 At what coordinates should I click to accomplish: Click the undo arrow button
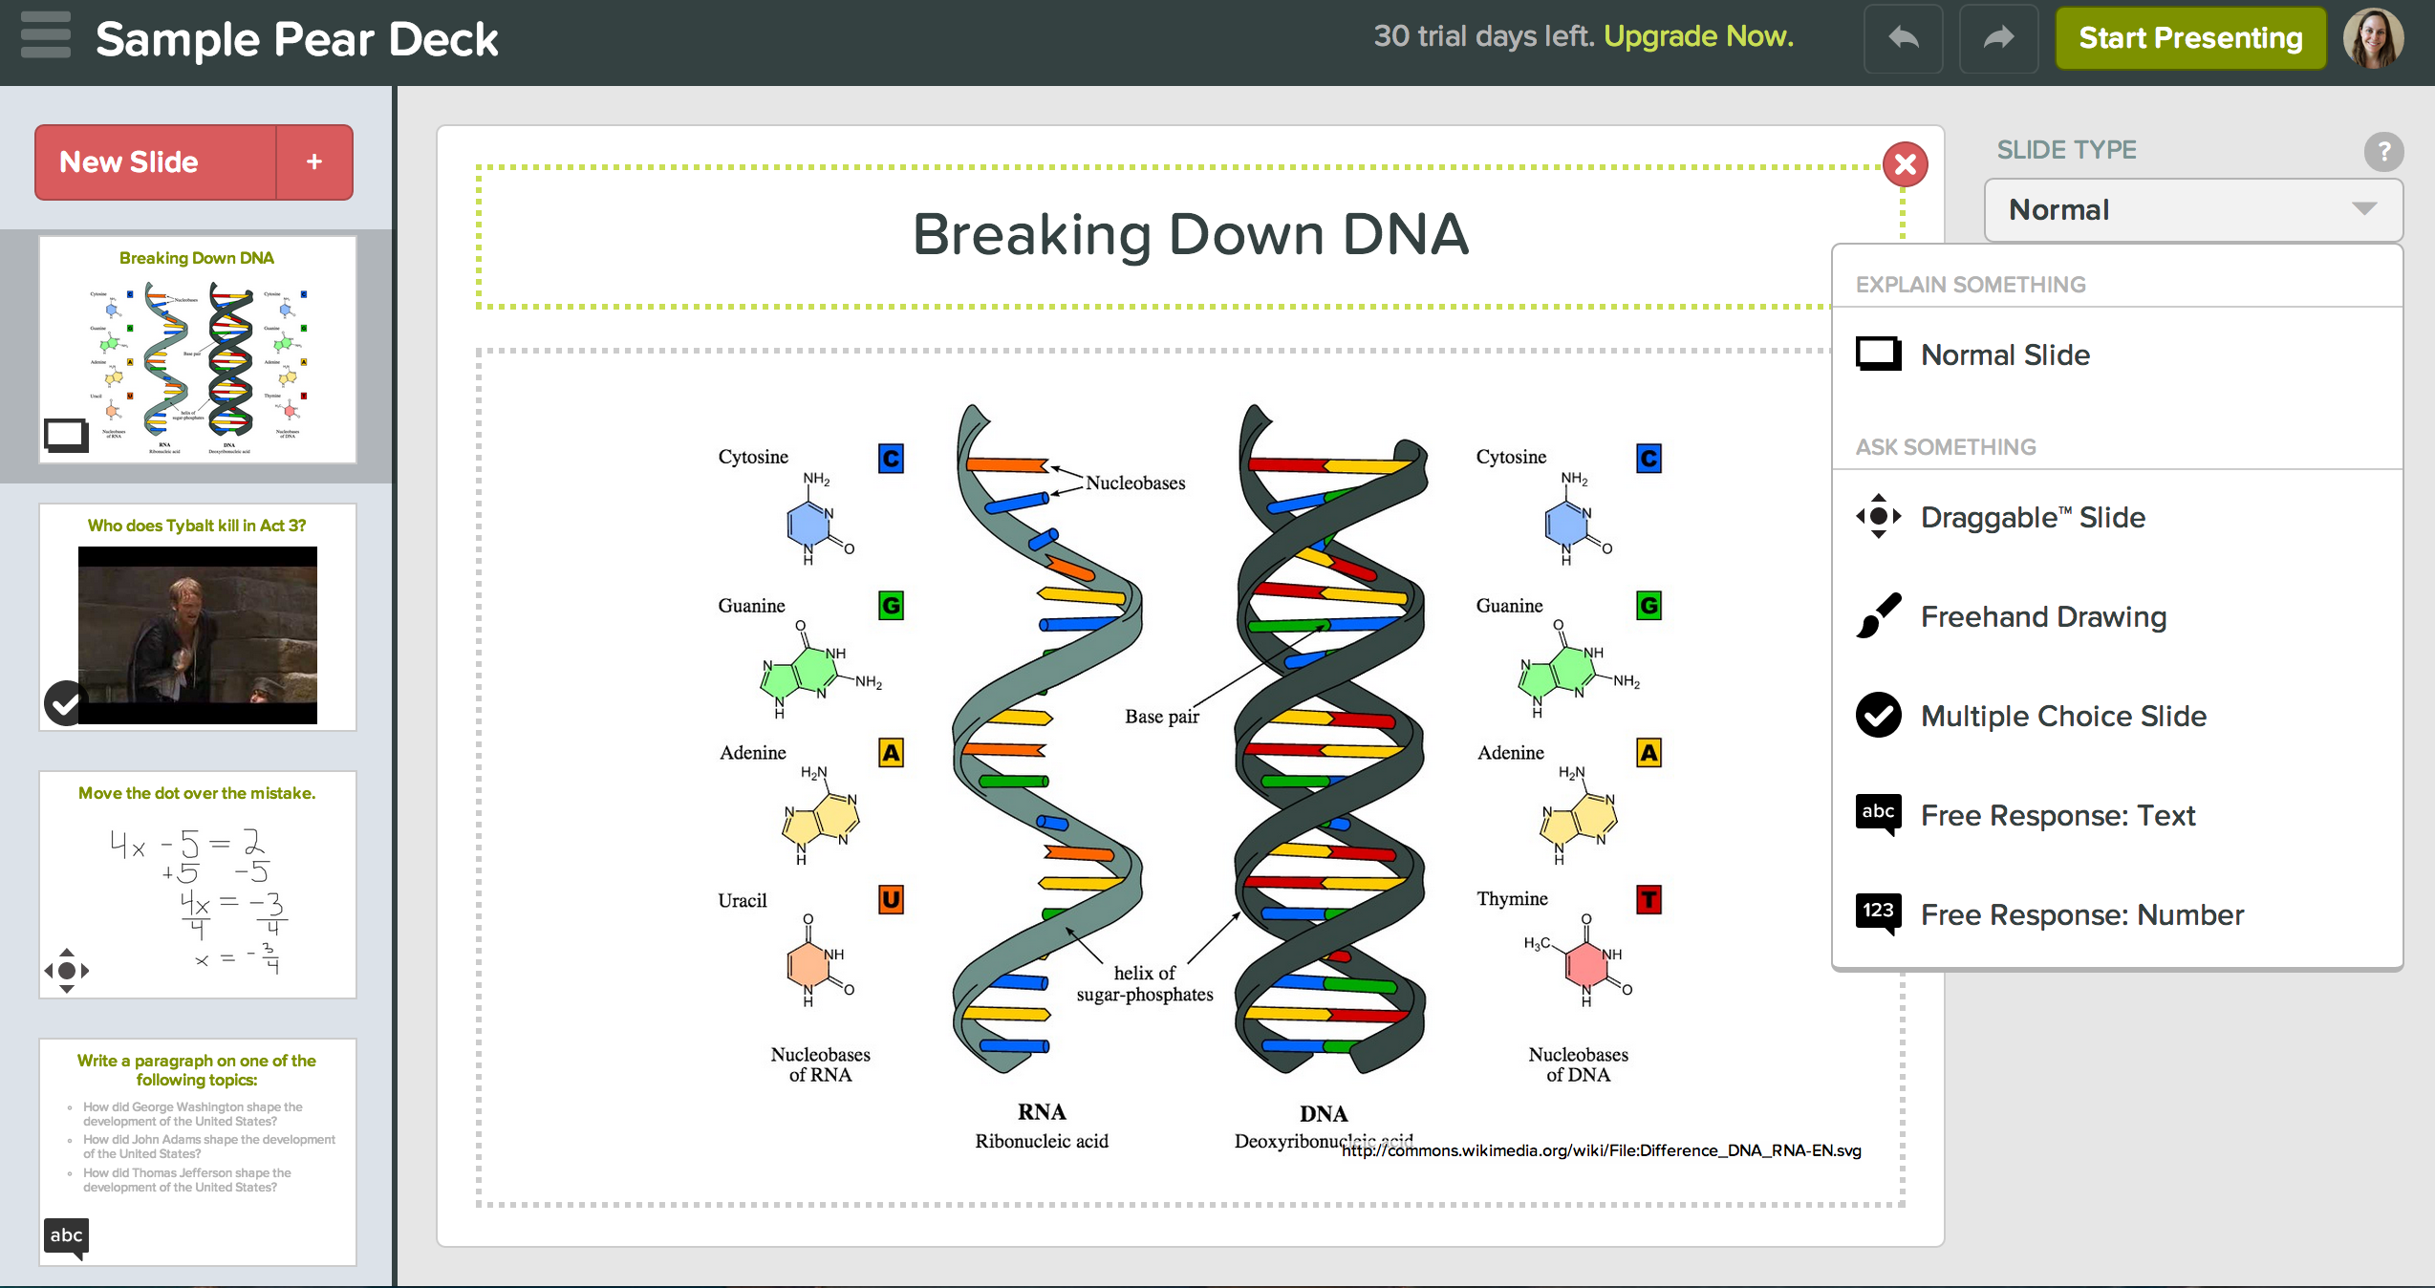1903,38
